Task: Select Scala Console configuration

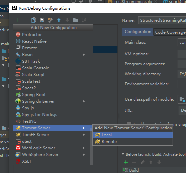Action: click(53, 68)
